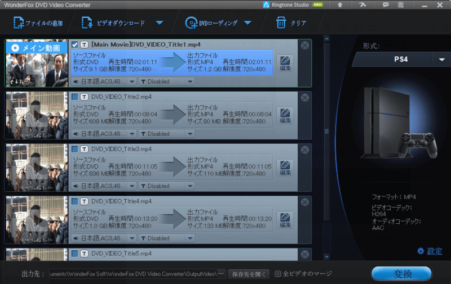This screenshot has width=451, height=284.
Task: Select the DVD_VIDEO_Title4.mp4 file name
Action: (121, 201)
